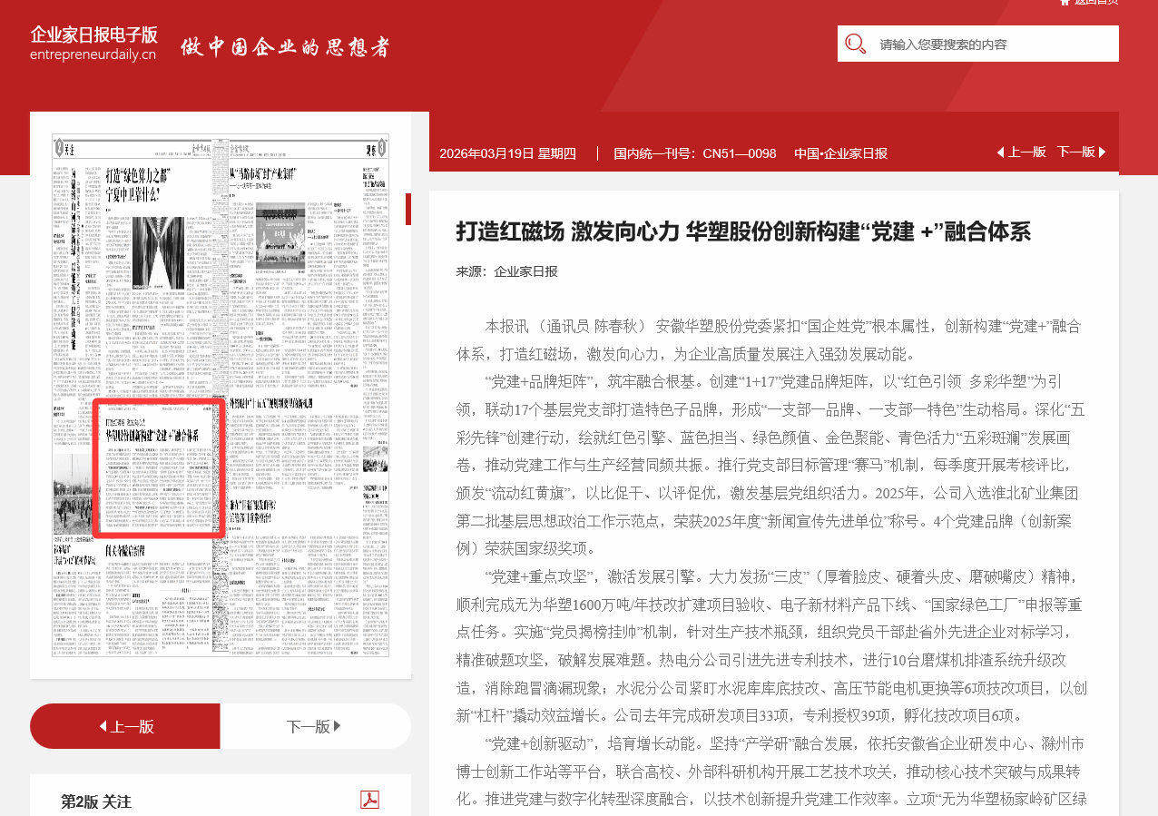Click the highlighted article region in newspaper thumbnail
1158x816 pixels.
(x=158, y=467)
